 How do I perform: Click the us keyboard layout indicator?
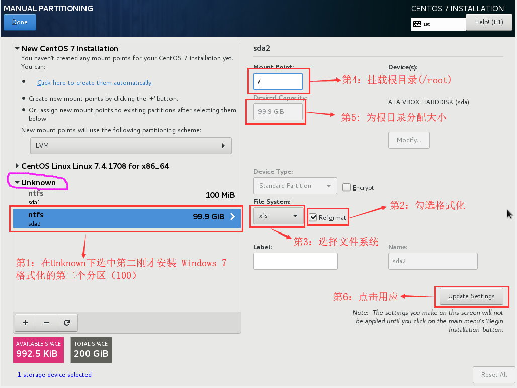[x=438, y=24]
